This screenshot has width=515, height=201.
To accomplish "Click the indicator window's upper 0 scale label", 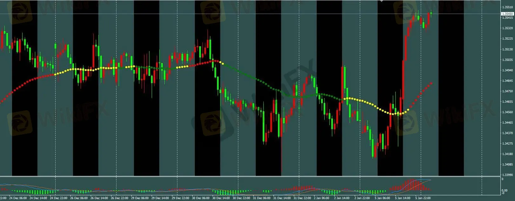I will coord(502,179).
